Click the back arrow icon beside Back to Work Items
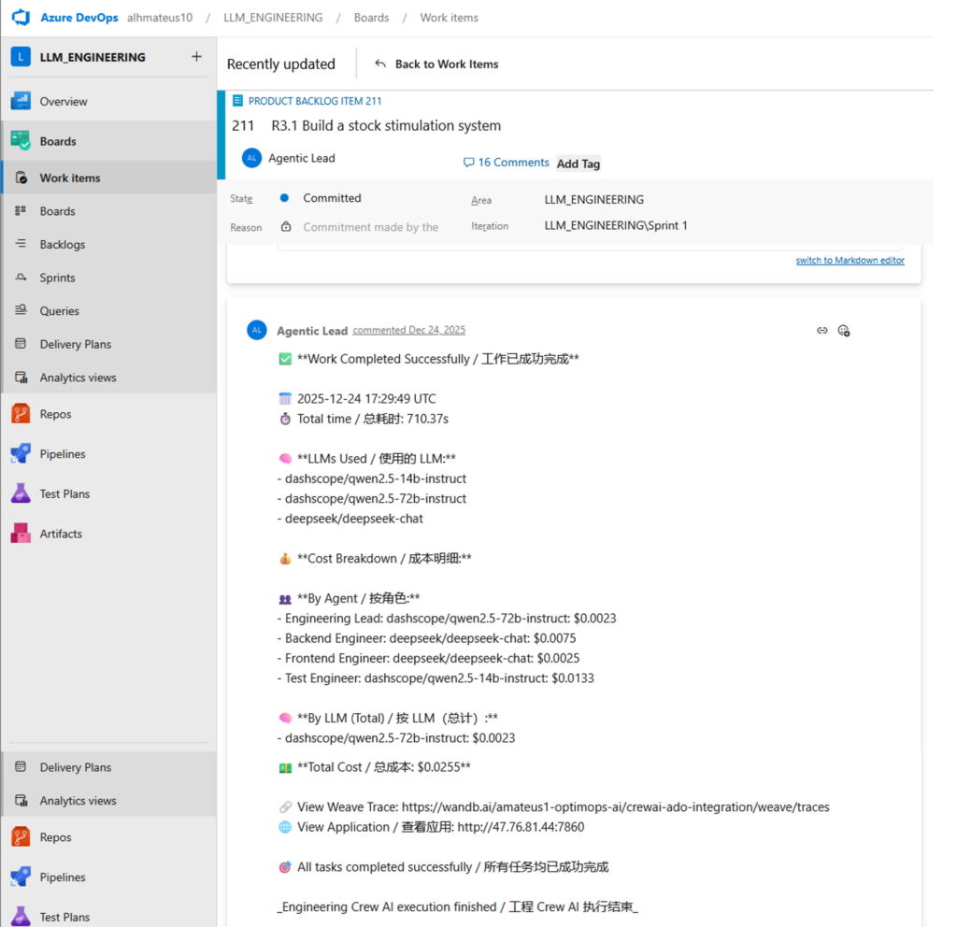This screenshot has width=957, height=927. pyautogui.click(x=380, y=64)
